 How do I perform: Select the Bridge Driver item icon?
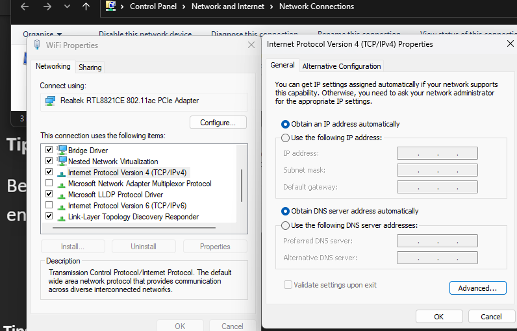62,150
